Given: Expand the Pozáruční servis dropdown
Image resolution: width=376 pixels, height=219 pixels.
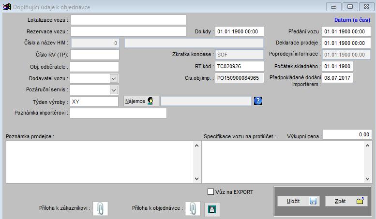Looking at the screenshot, I should point(114,90).
